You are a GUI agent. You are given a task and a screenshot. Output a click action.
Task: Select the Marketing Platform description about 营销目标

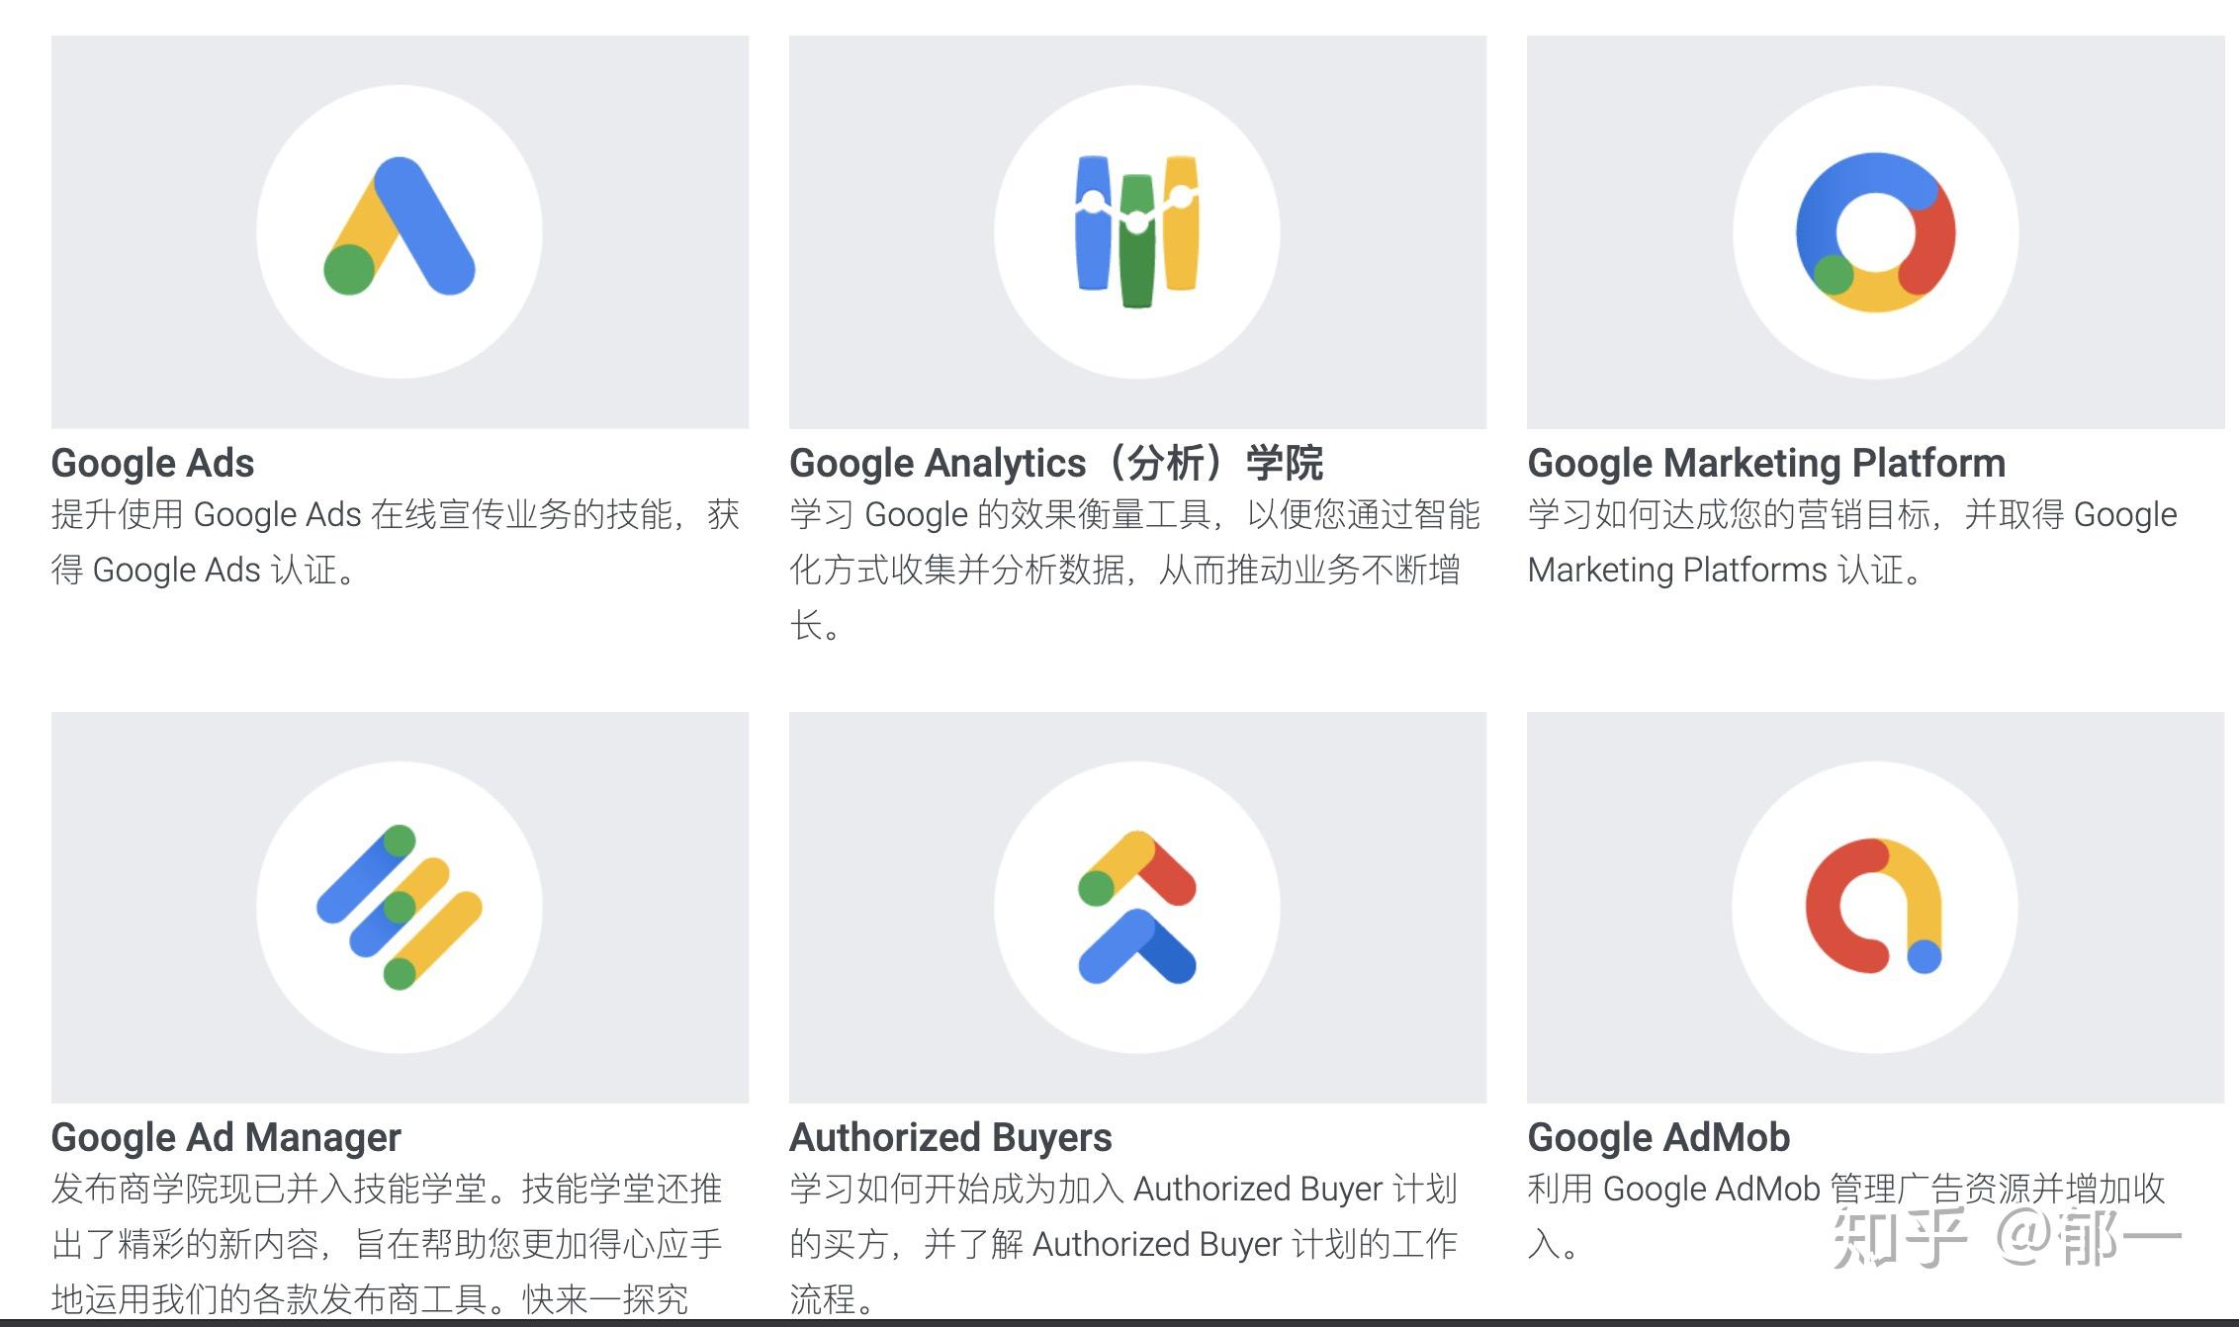pos(1852,542)
